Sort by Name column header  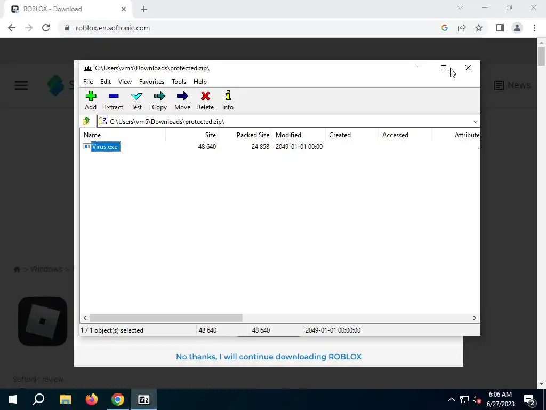123,135
